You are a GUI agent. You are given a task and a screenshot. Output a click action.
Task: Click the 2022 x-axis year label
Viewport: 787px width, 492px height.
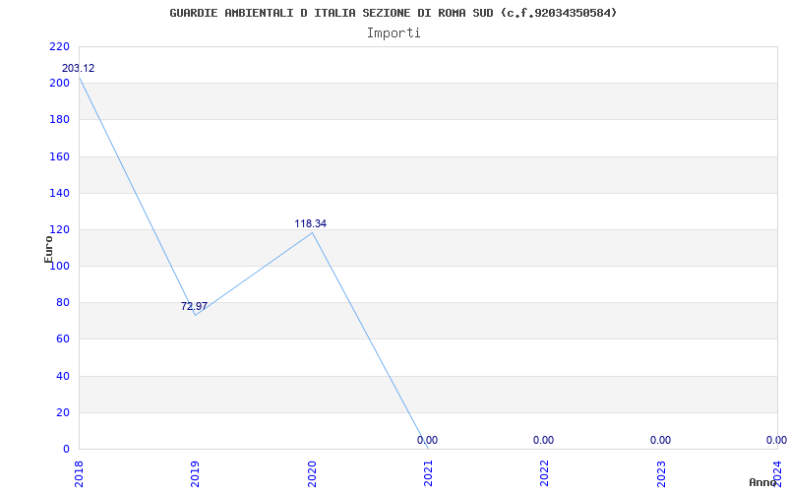[545, 474]
